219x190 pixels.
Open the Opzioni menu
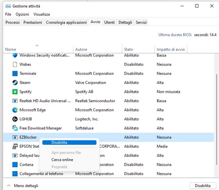22,14
